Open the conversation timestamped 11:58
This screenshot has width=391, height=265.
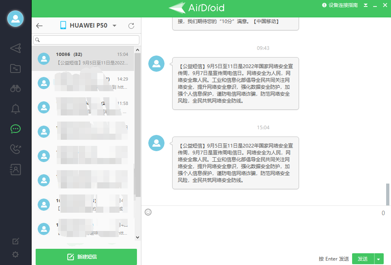pyautogui.click(x=83, y=107)
